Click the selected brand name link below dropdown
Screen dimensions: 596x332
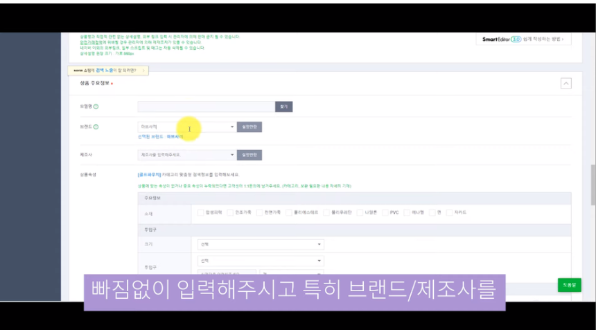tap(175, 136)
